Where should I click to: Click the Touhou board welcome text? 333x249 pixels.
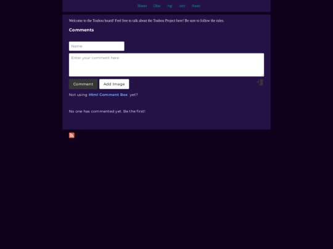(x=146, y=21)
